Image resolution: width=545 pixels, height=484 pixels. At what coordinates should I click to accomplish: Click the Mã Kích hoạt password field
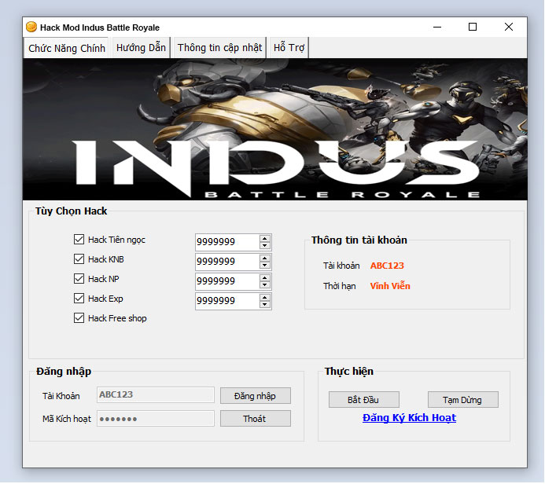tap(156, 419)
